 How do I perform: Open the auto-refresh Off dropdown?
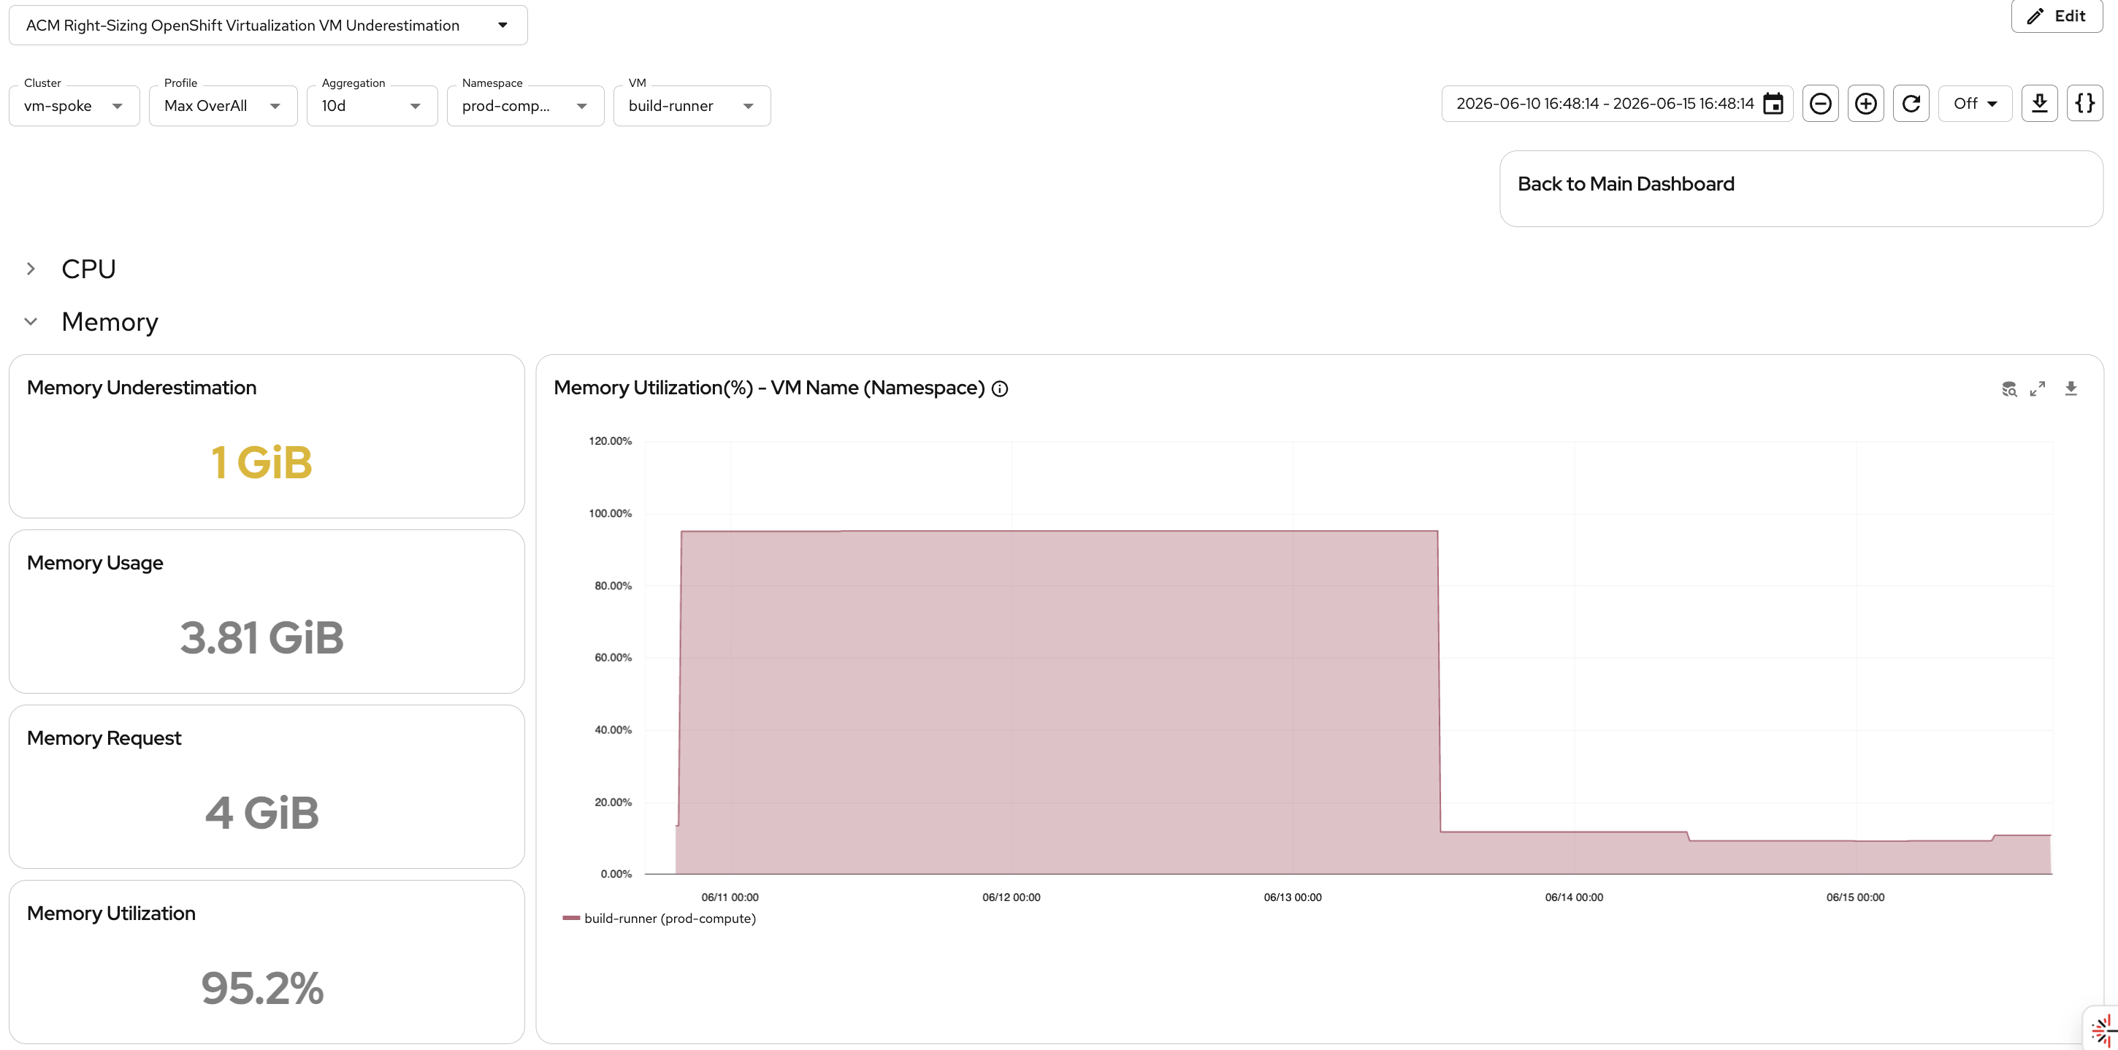[x=1975, y=104]
